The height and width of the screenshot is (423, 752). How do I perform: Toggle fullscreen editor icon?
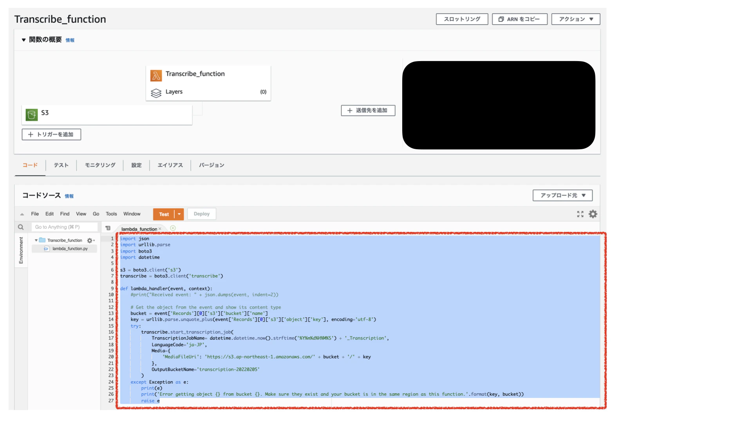pyautogui.click(x=580, y=214)
